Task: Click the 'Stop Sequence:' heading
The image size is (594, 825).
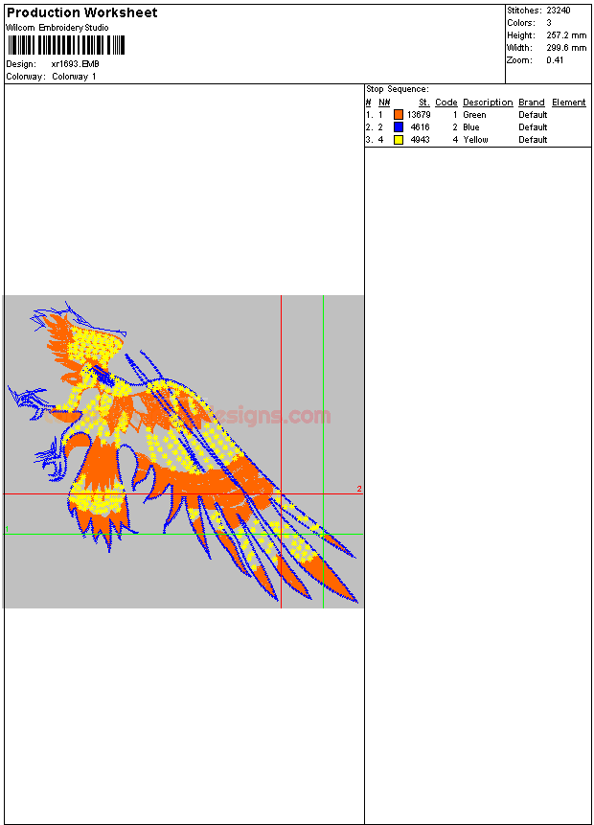Action: 398,89
